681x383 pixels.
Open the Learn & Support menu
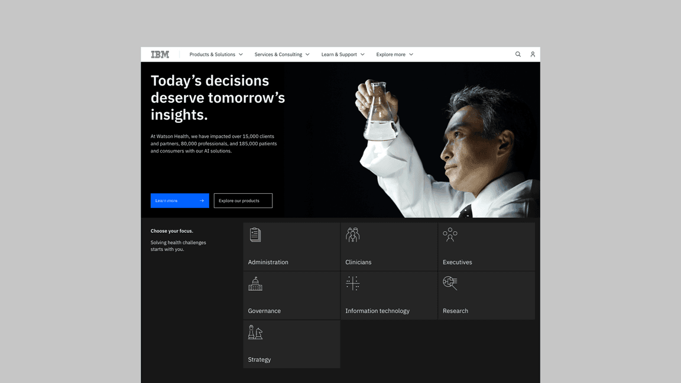[342, 54]
